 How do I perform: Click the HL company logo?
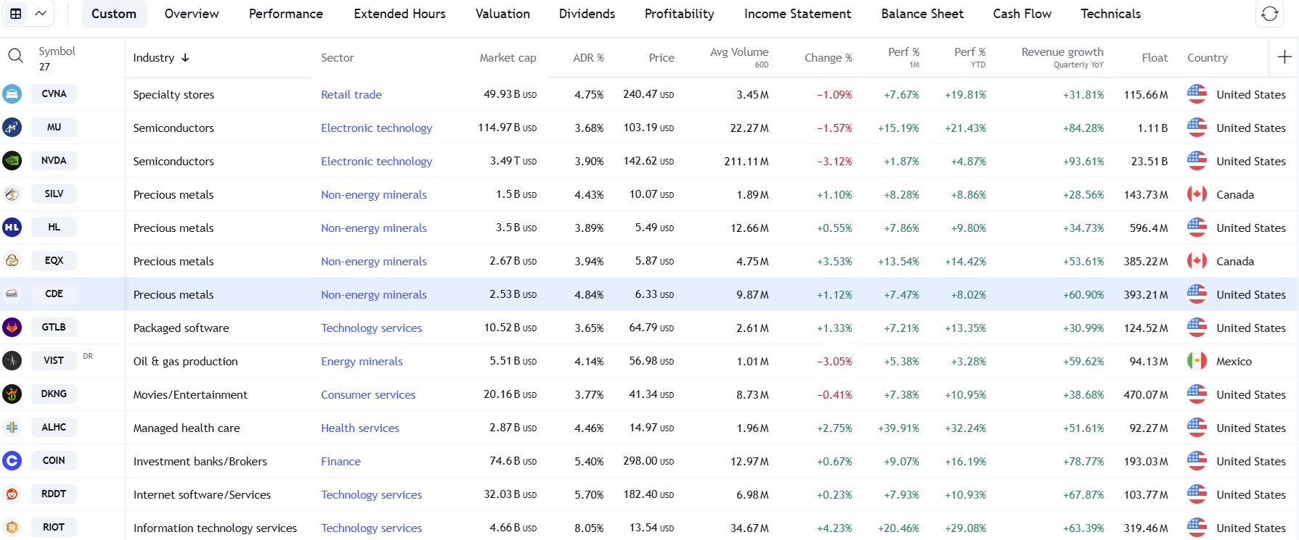tap(12, 228)
